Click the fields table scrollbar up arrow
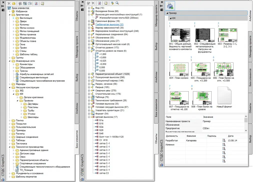 (x=246, y=116)
